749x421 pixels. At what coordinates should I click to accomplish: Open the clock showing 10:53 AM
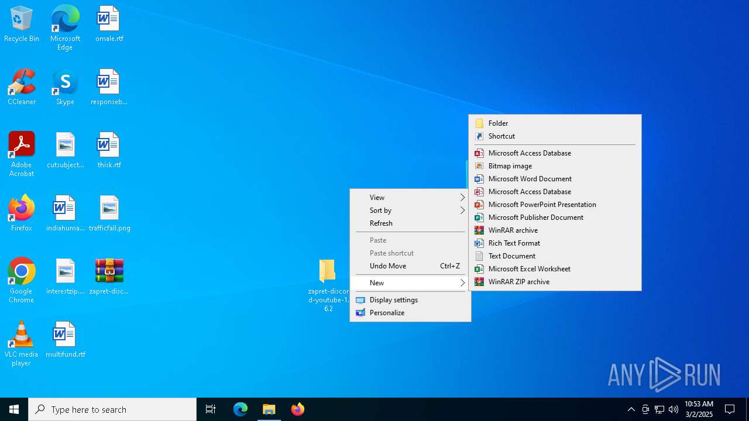[699, 409]
